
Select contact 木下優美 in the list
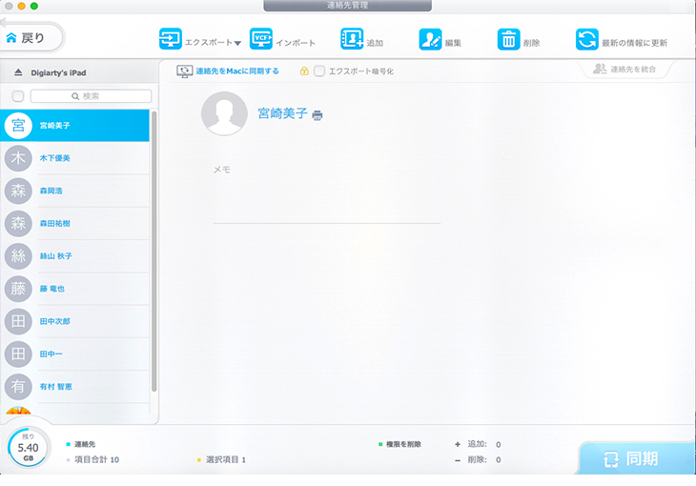pyautogui.click(x=55, y=158)
